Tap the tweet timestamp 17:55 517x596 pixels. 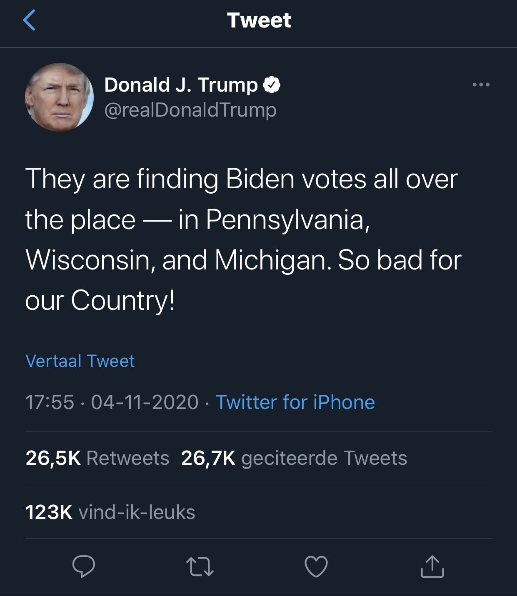pyautogui.click(x=50, y=402)
